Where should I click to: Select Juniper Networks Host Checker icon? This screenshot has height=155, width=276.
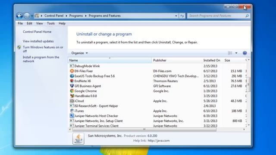72,116
